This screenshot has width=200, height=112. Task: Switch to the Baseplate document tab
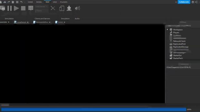[x=3, y=22]
